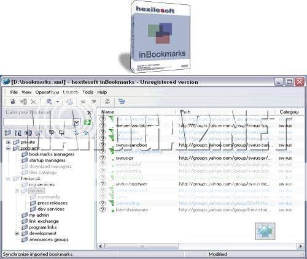Click the move category up arrow icon
The height and width of the screenshot is (259, 307).
click(86, 133)
